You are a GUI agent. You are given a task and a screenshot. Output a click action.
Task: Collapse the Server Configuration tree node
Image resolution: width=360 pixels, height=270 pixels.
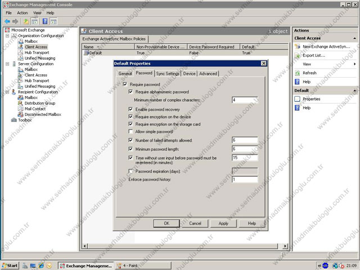pos(7,64)
